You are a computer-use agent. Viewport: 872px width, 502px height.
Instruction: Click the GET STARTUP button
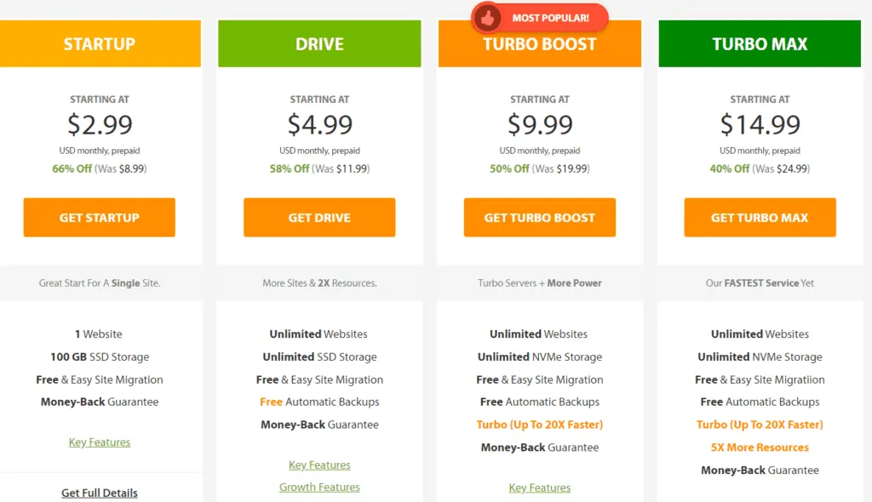[99, 217]
